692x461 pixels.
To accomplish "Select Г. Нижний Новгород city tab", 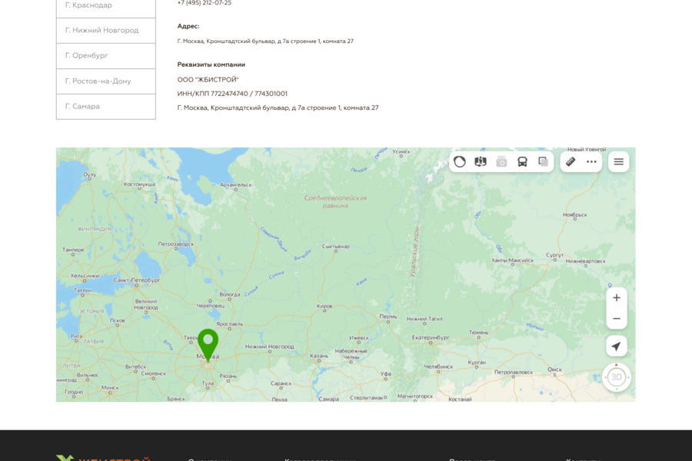I will tap(106, 31).
